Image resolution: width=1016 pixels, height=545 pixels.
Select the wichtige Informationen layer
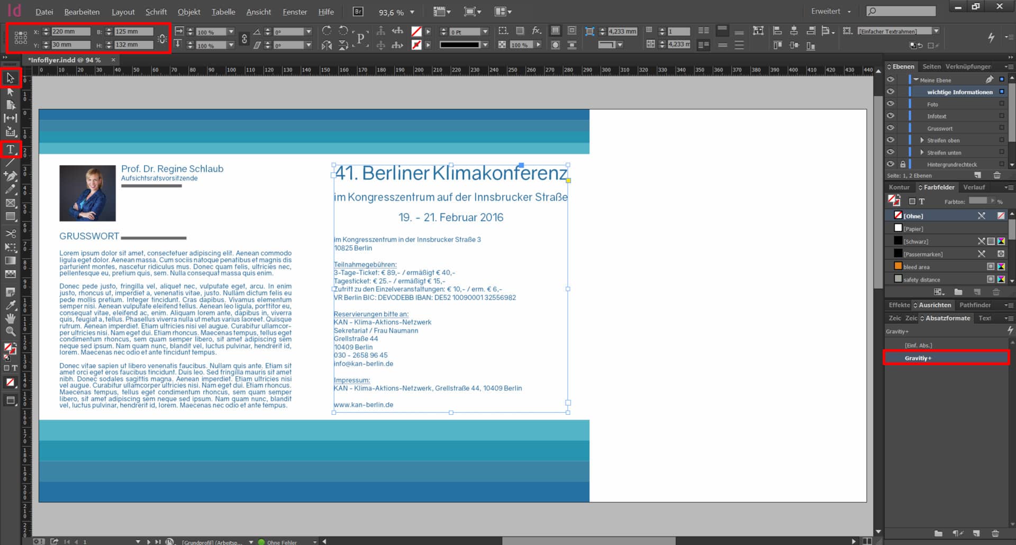(x=959, y=91)
